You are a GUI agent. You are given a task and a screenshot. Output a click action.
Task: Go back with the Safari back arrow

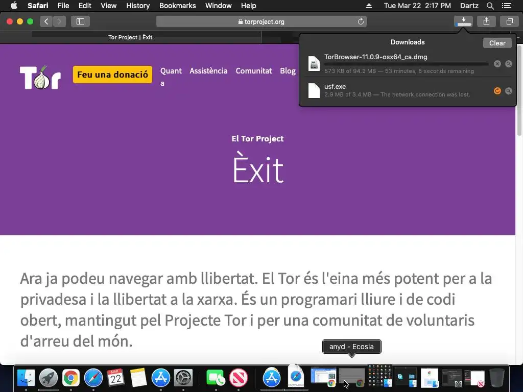46,21
